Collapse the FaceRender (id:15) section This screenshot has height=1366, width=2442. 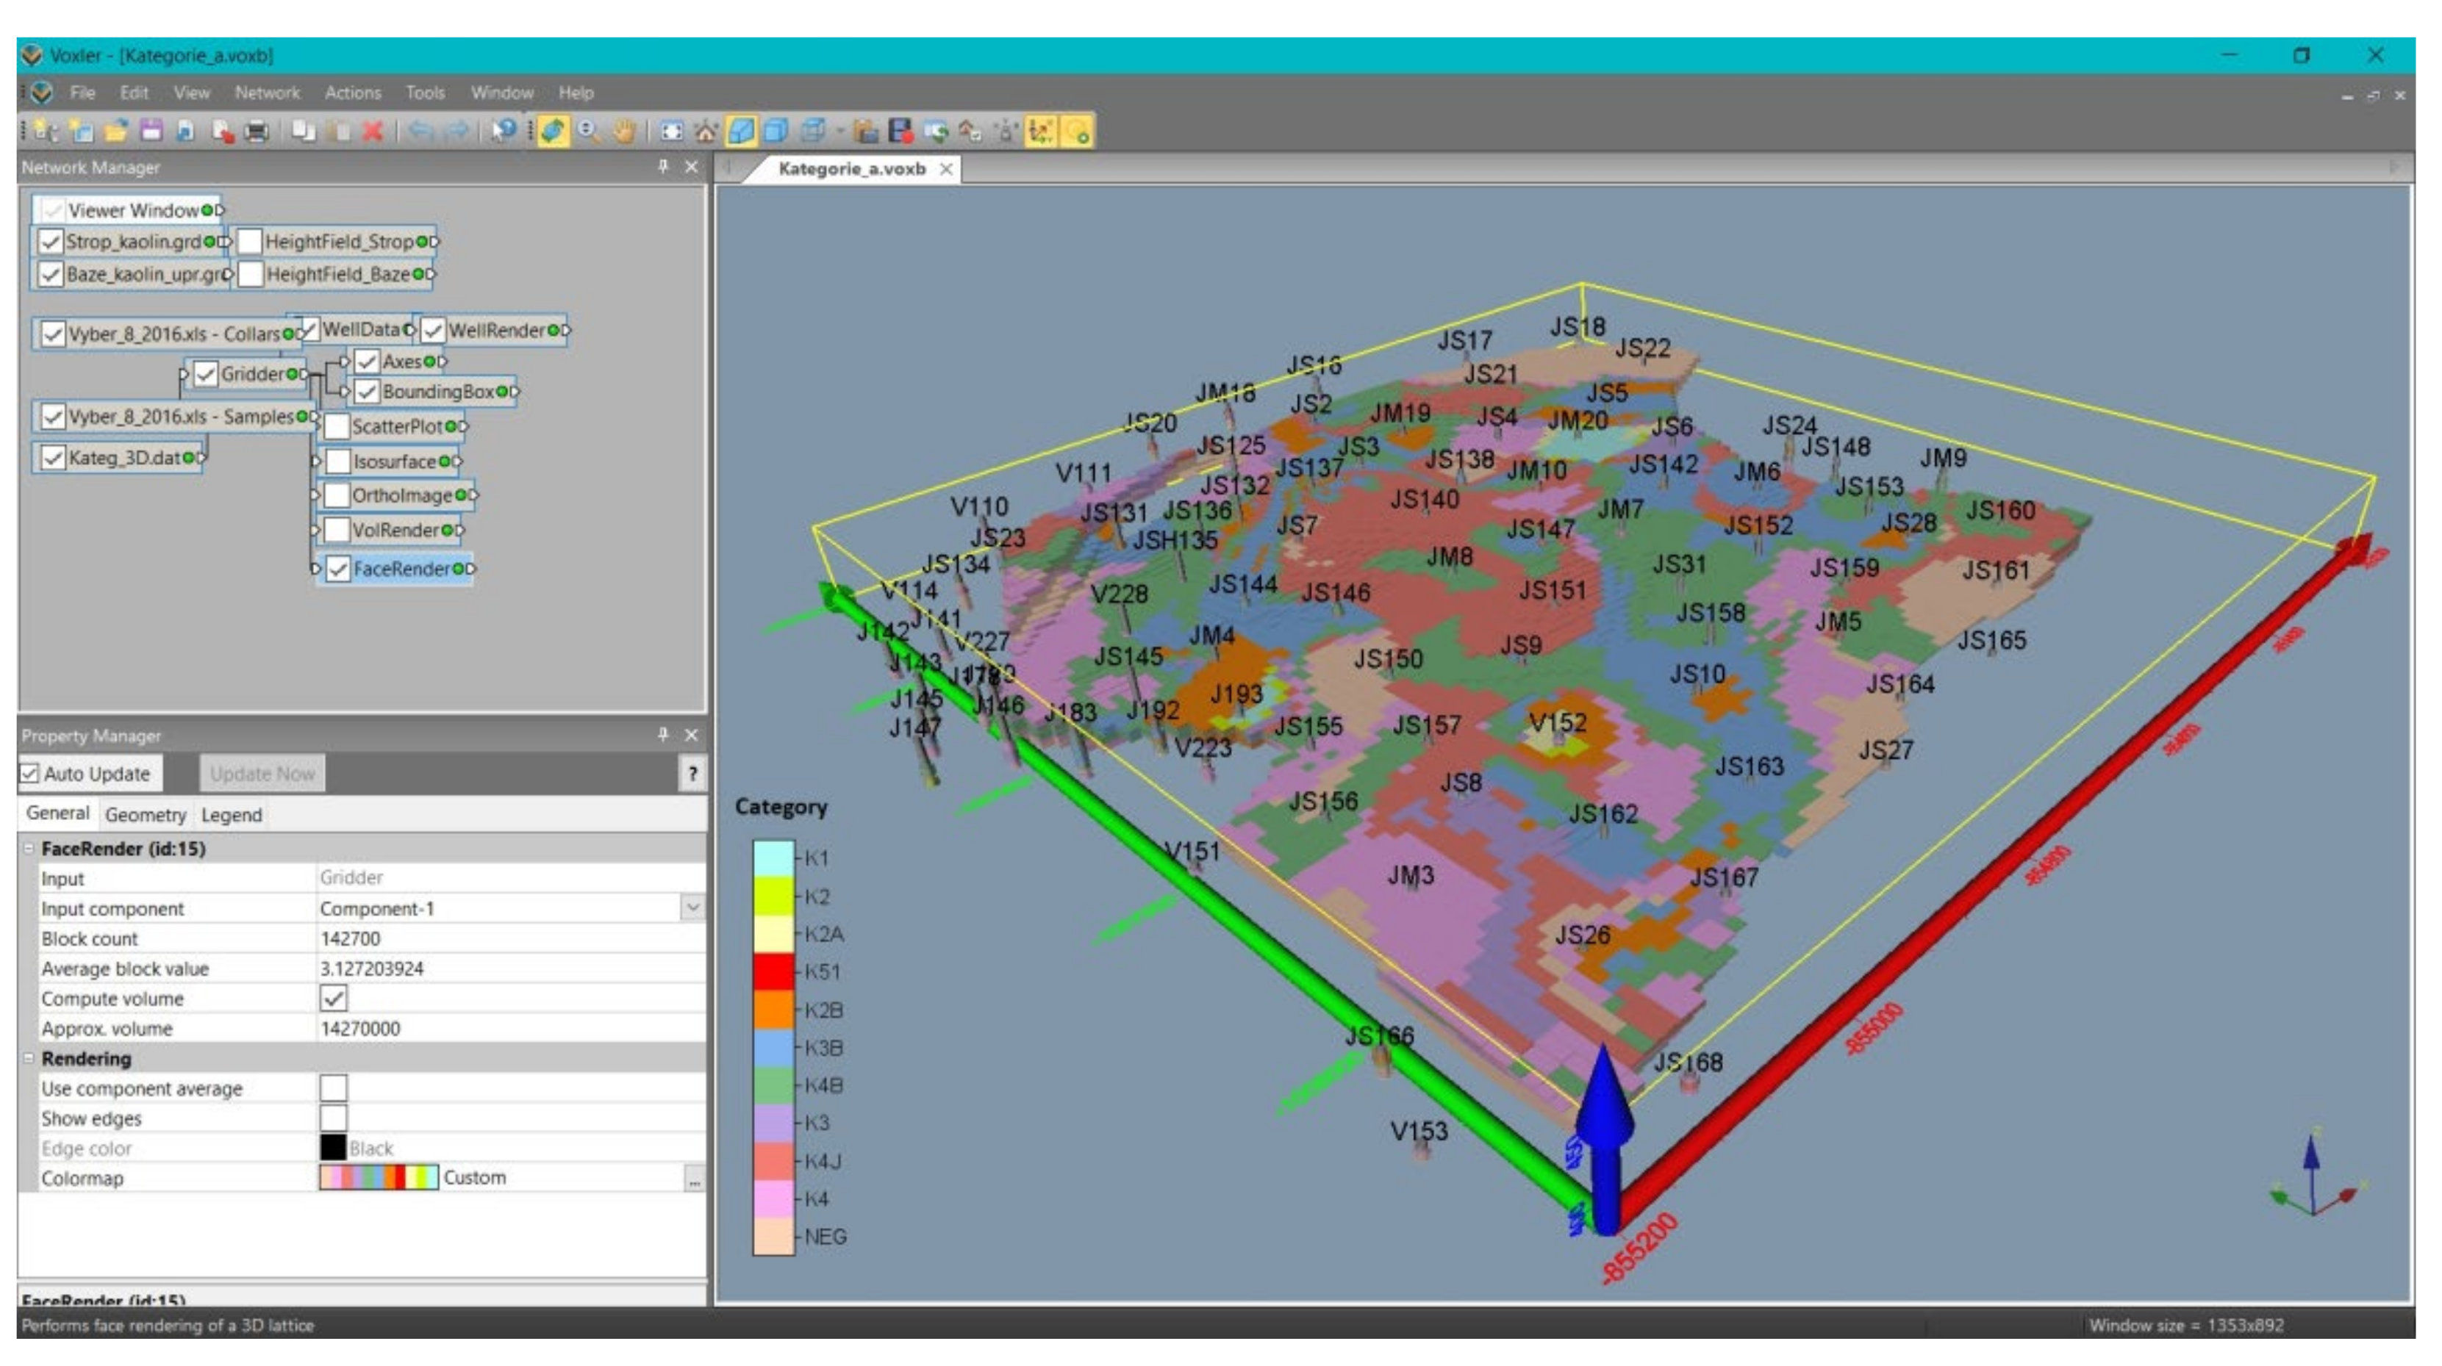tap(29, 849)
